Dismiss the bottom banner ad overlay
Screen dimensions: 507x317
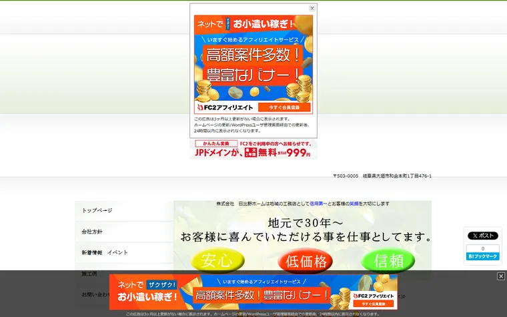pos(501,276)
